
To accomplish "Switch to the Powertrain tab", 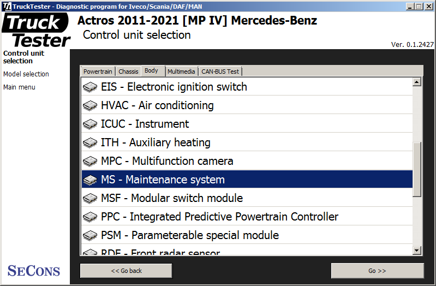I will (98, 71).
